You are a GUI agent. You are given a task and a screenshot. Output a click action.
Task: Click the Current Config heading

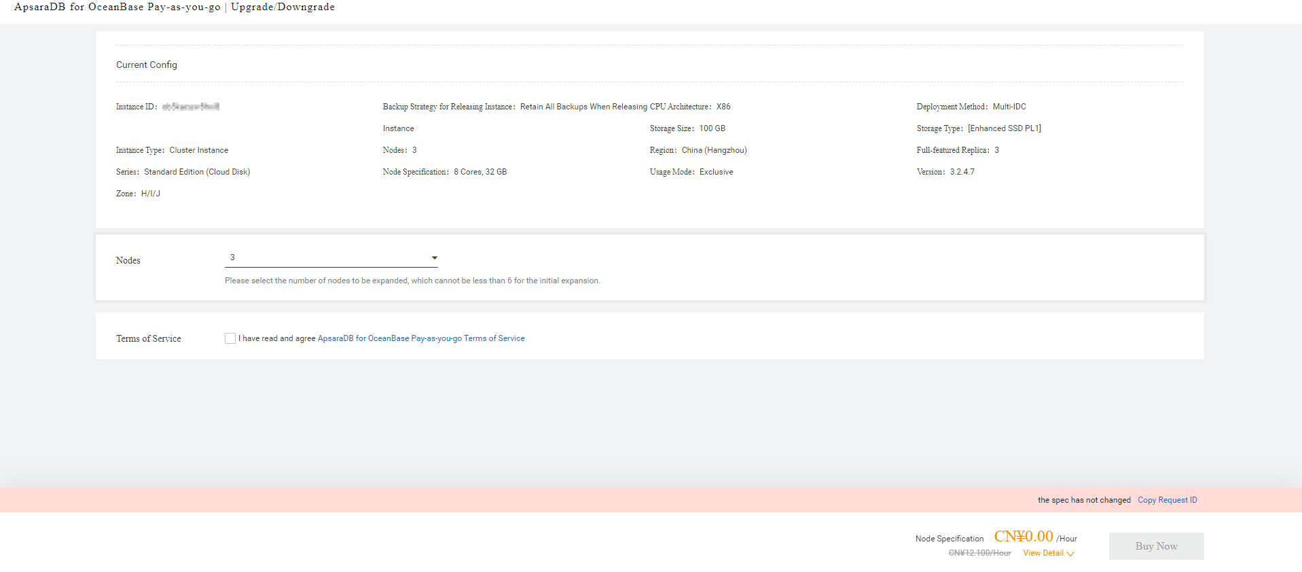[147, 65]
